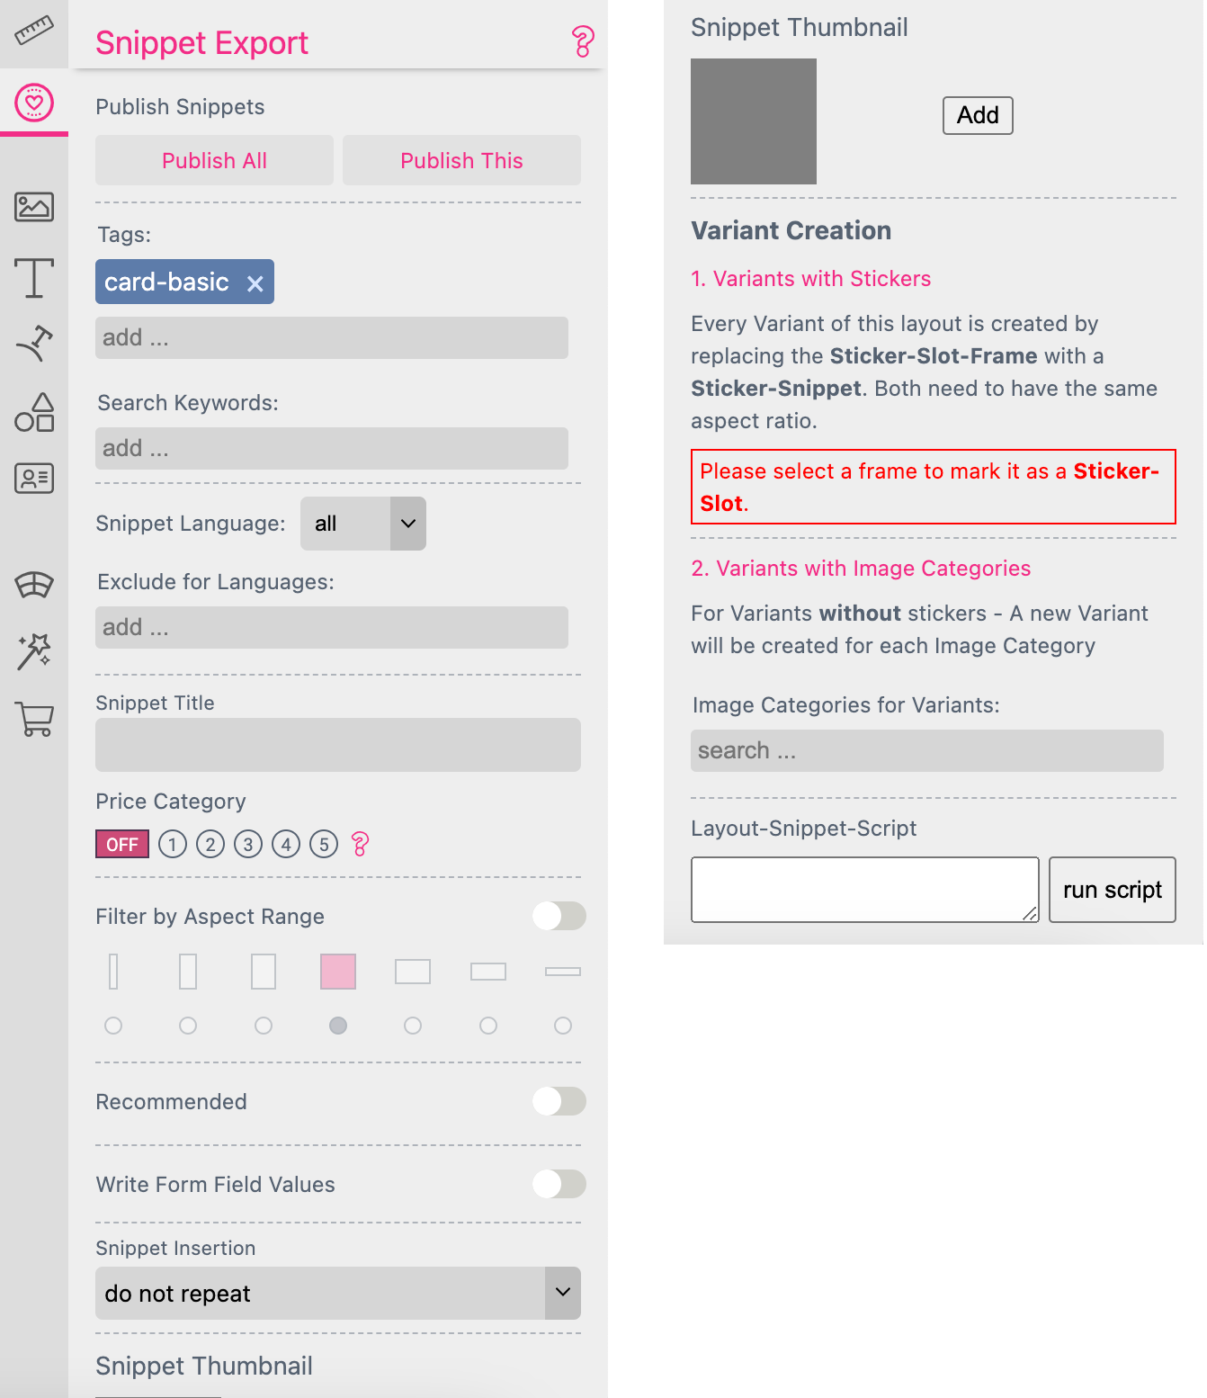Open the shapes panel icon
This screenshot has width=1207, height=1398.
34,412
